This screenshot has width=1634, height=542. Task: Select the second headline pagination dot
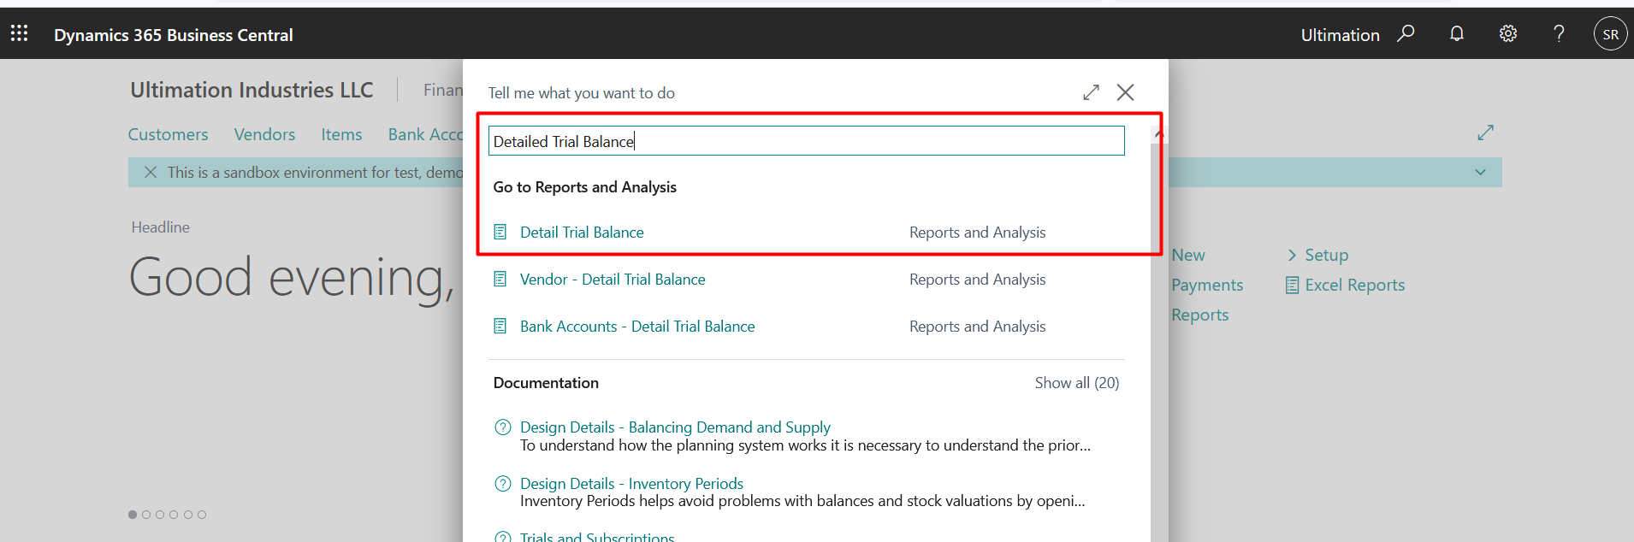146,515
